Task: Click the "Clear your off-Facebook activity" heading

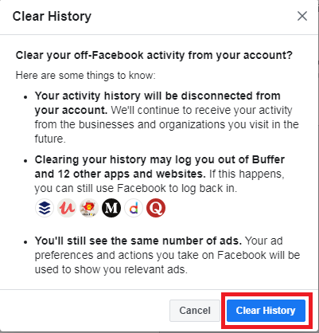Action: click(x=154, y=56)
